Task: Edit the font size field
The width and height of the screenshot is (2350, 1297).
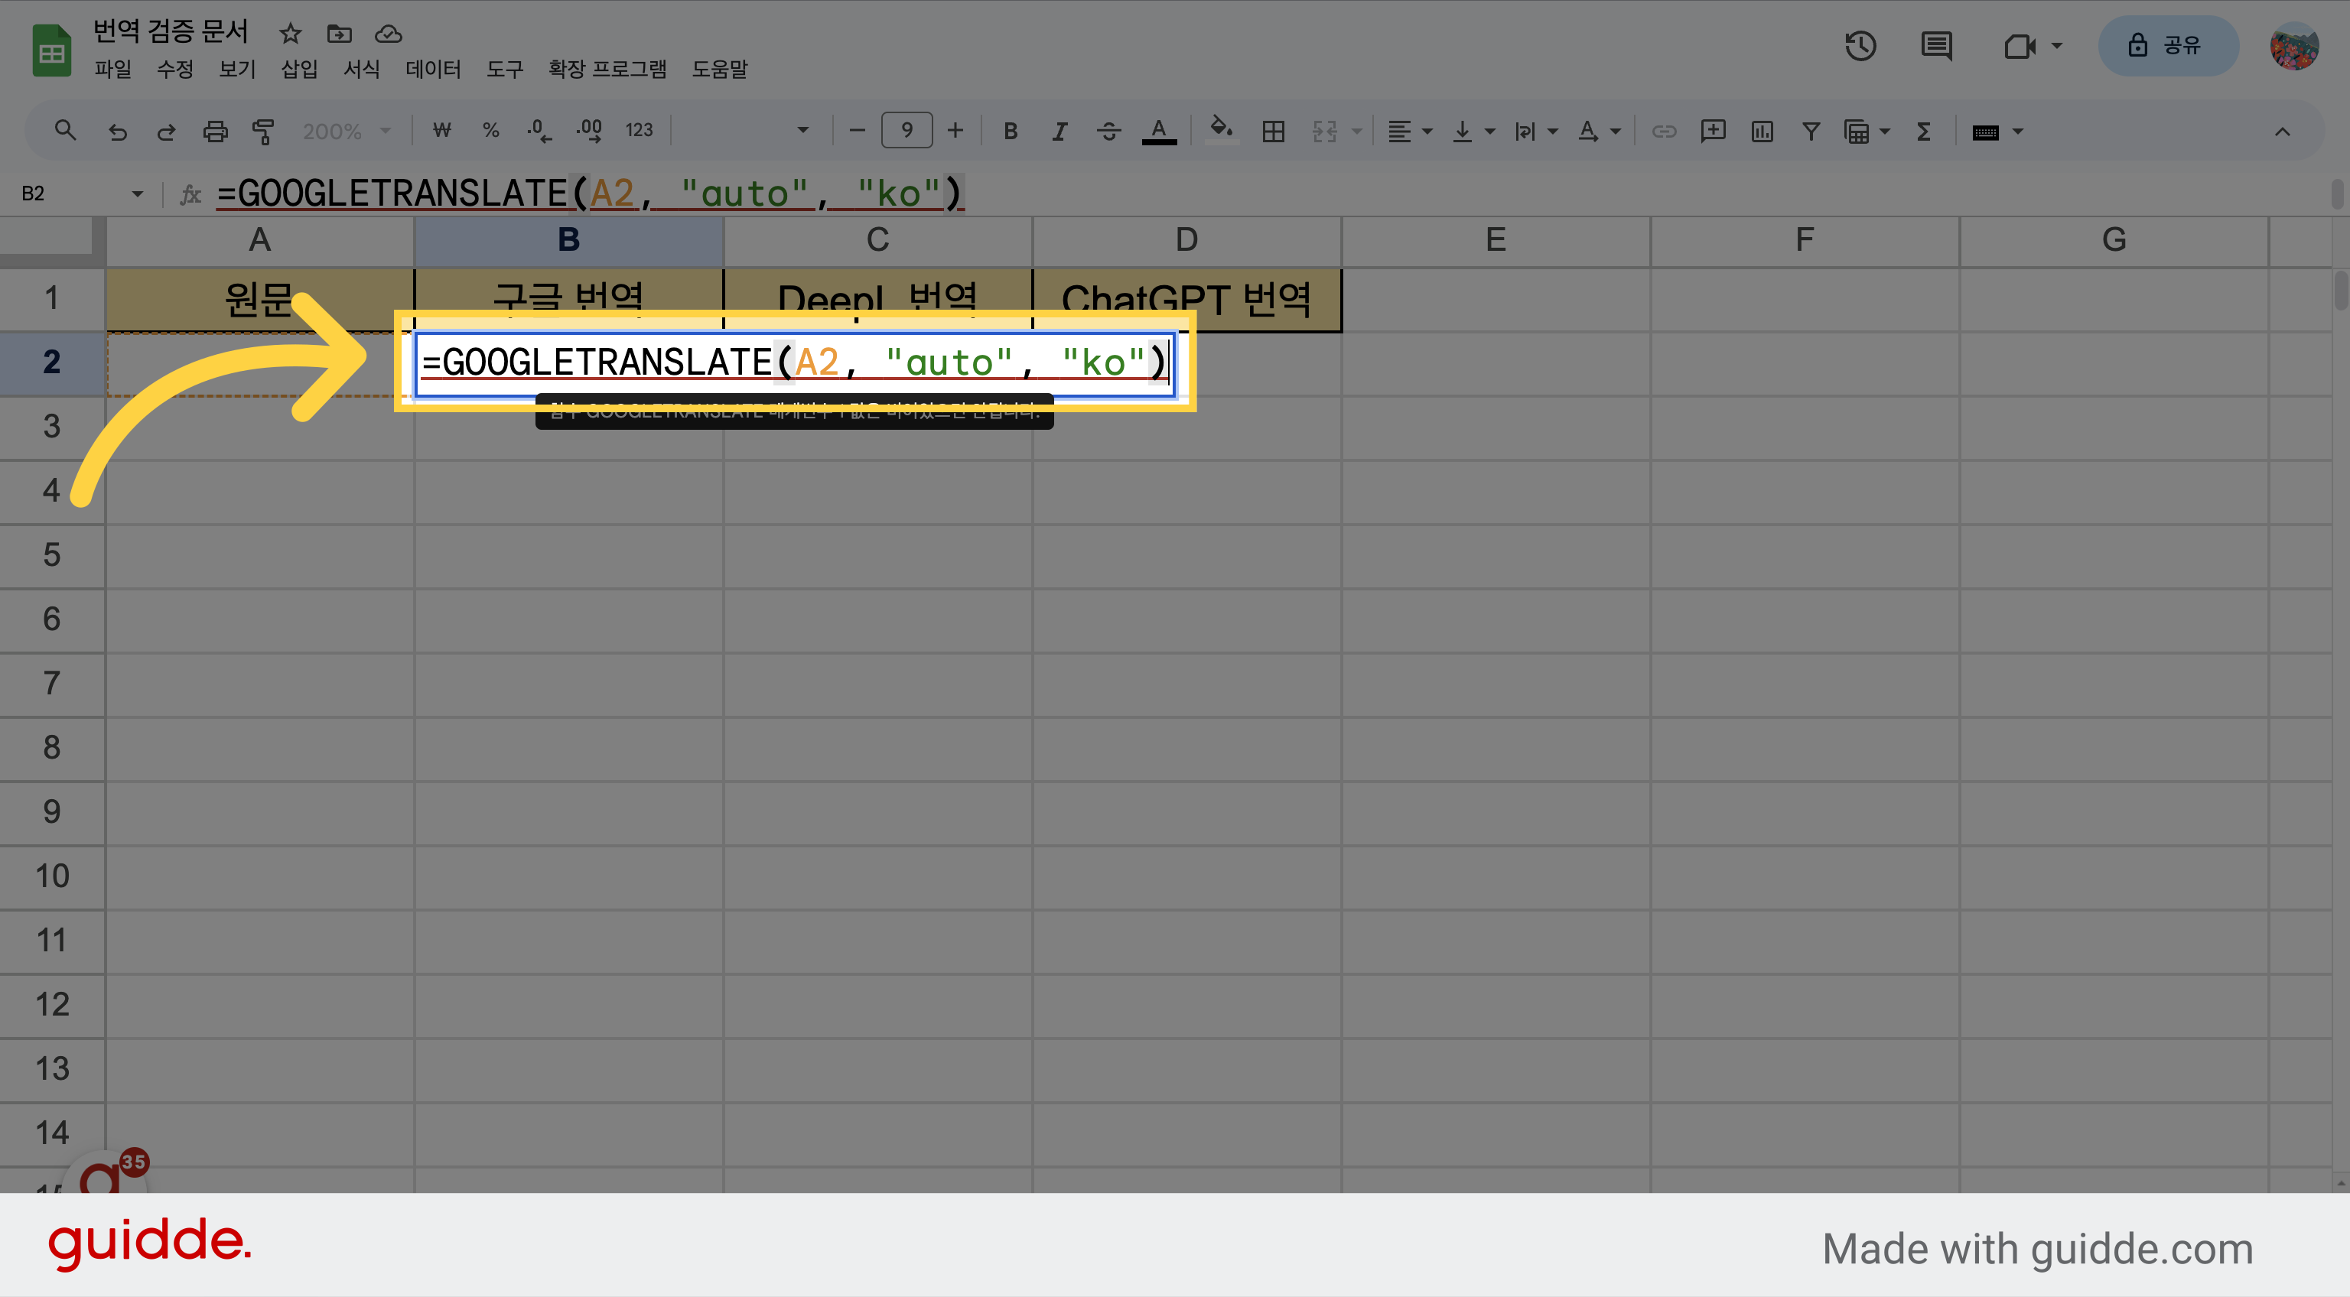Action: [906, 131]
